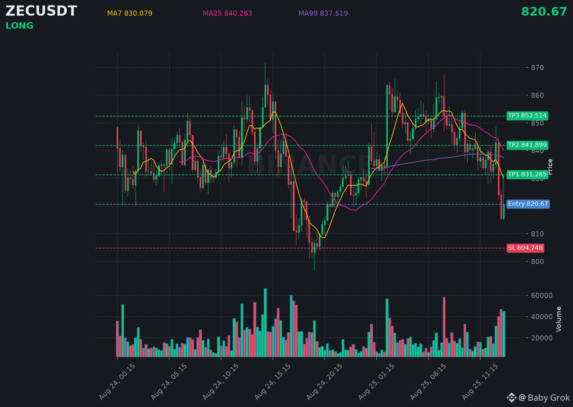This screenshot has height=407, width=573.
Task: Click the Aug 24, 00:15 time label
Action: coord(117,382)
